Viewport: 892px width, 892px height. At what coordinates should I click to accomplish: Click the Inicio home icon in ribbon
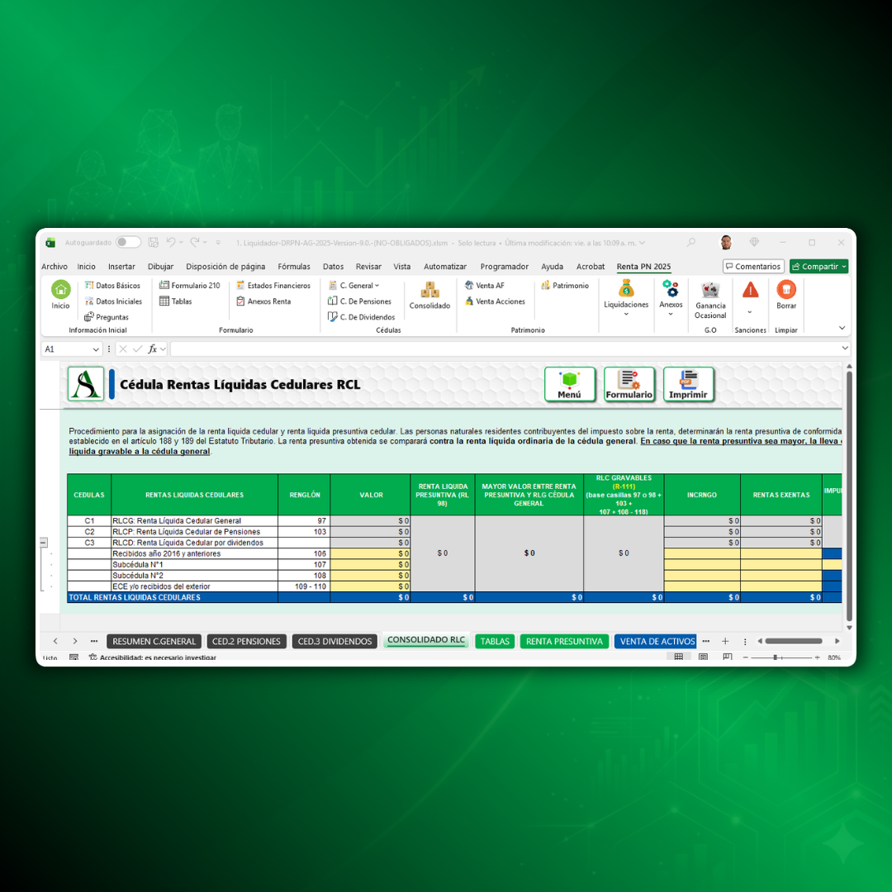point(61,290)
